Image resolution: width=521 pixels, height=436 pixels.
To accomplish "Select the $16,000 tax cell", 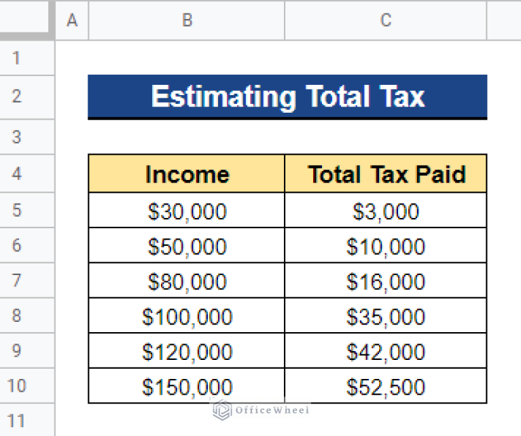I will 386,280.
